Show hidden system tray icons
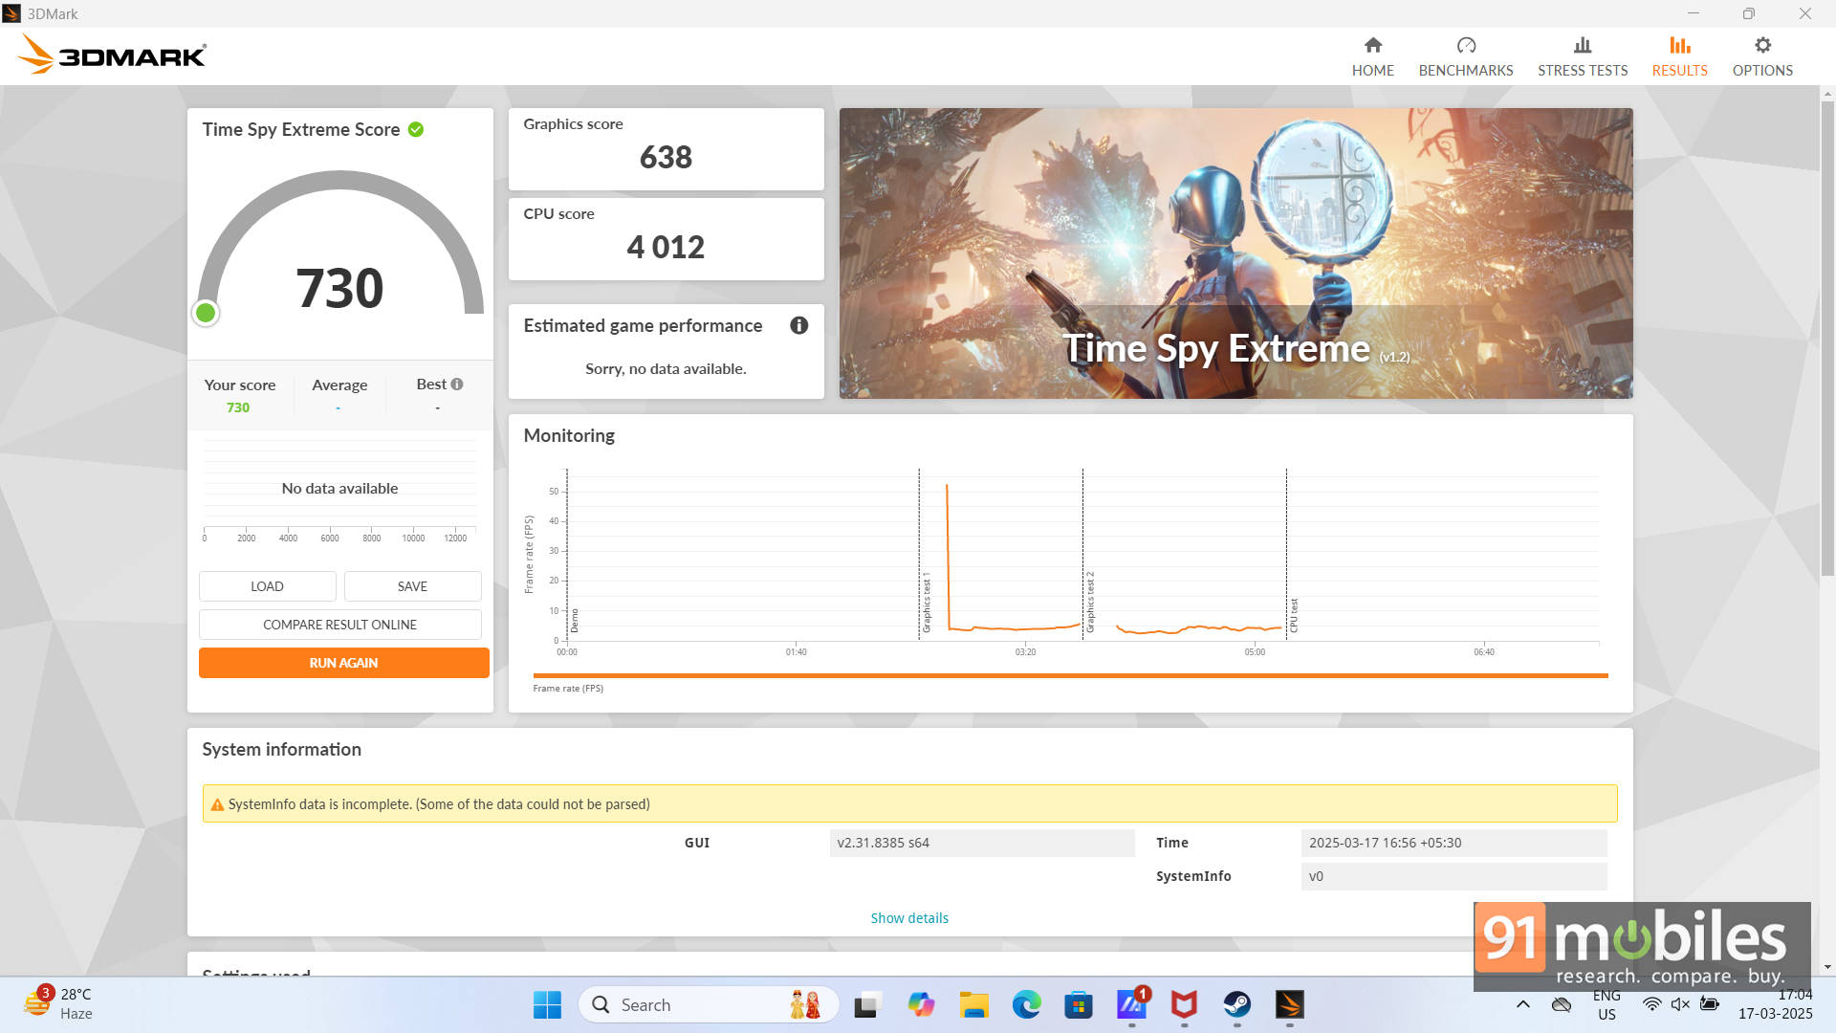Viewport: 1836px width, 1033px height. tap(1522, 1004)
